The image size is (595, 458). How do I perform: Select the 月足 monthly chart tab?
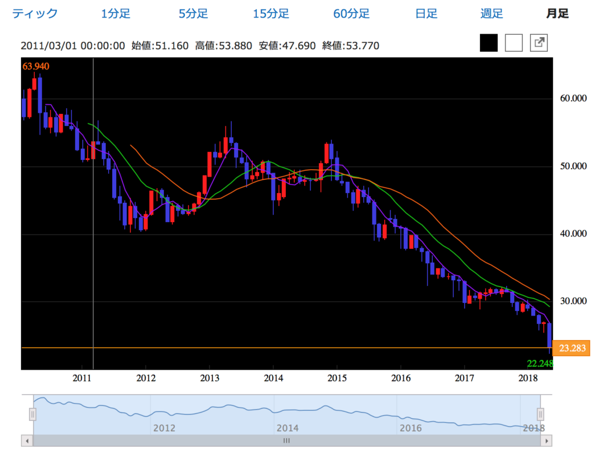[x=557, y=14]
